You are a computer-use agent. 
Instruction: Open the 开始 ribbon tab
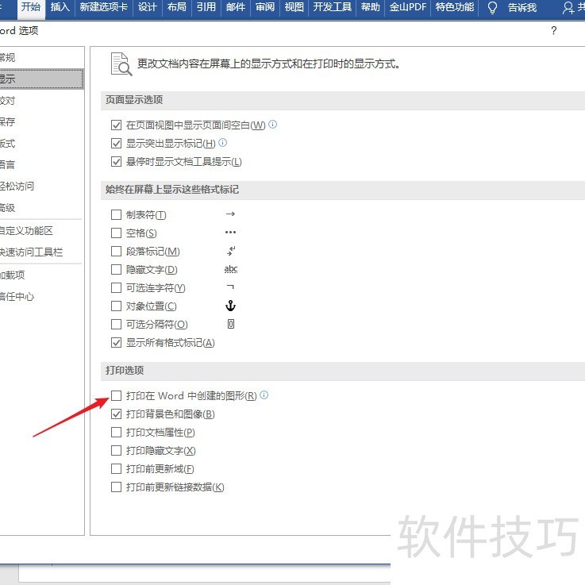click(31, 7)
